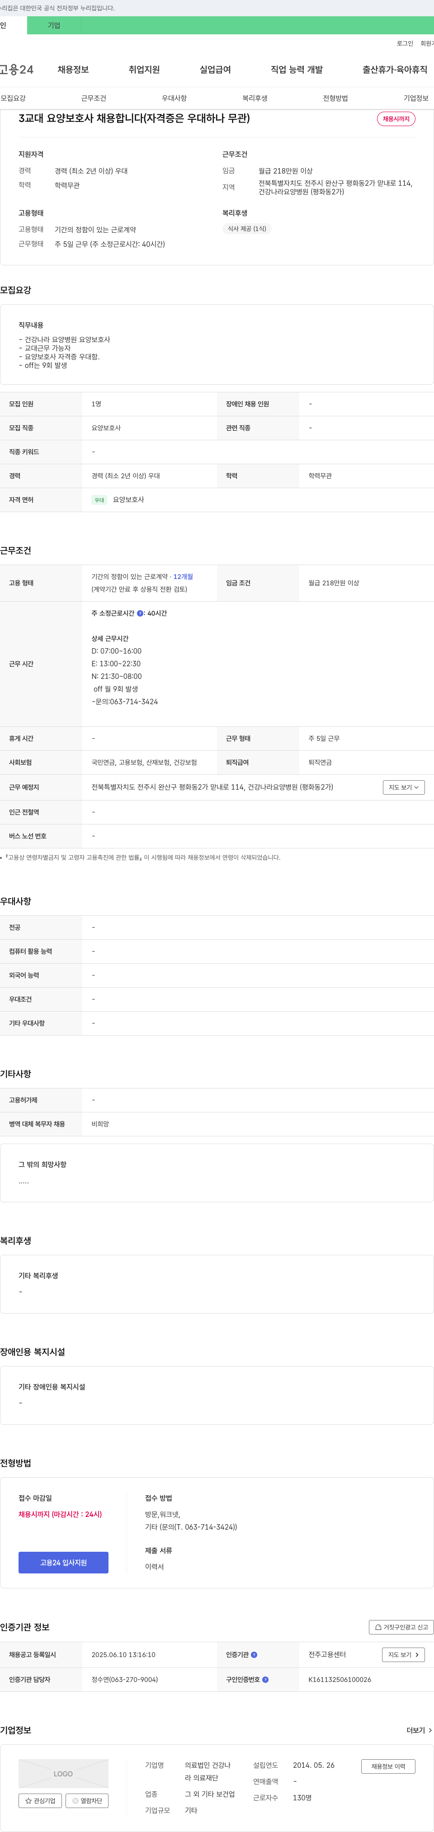
Task: Click the 채용시까지 (마감시간 : 24시) text
Action: (61, 1515)
